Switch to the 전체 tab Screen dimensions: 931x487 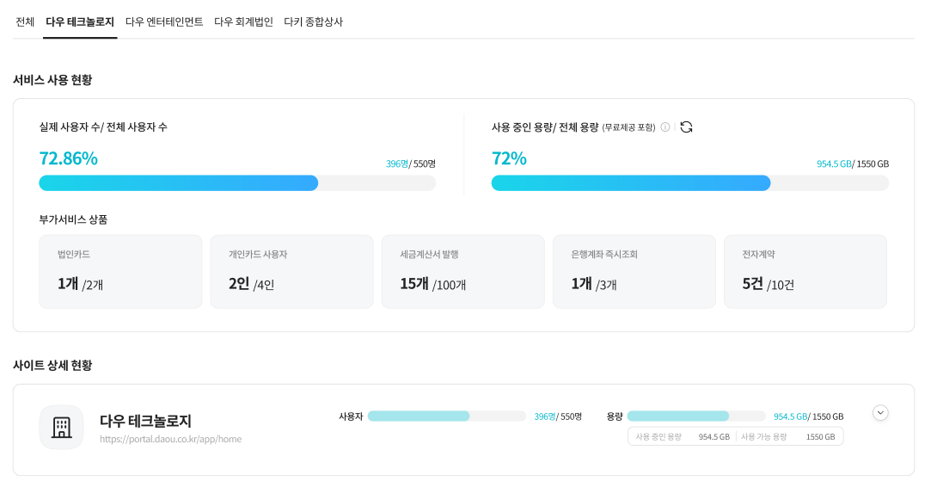pos(25,22)
